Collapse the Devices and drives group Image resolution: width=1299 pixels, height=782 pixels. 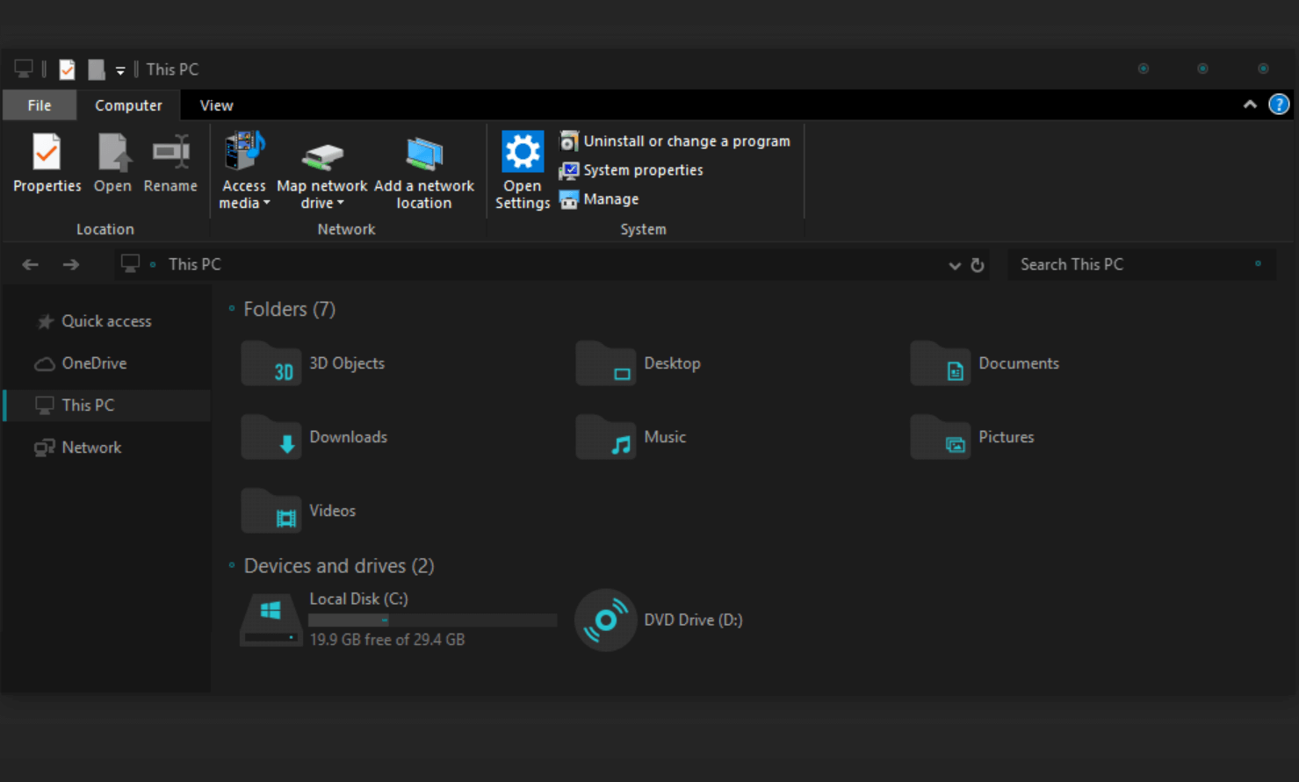[x=232, y=566]
